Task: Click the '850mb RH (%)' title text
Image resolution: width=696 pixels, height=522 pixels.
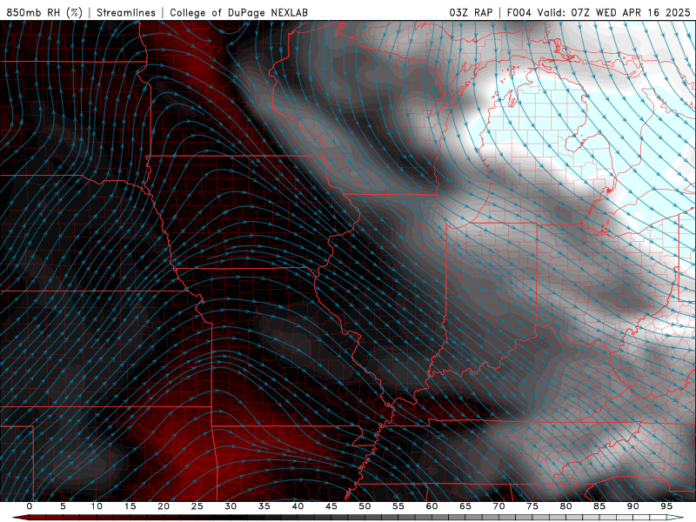Action: point(44,12)
